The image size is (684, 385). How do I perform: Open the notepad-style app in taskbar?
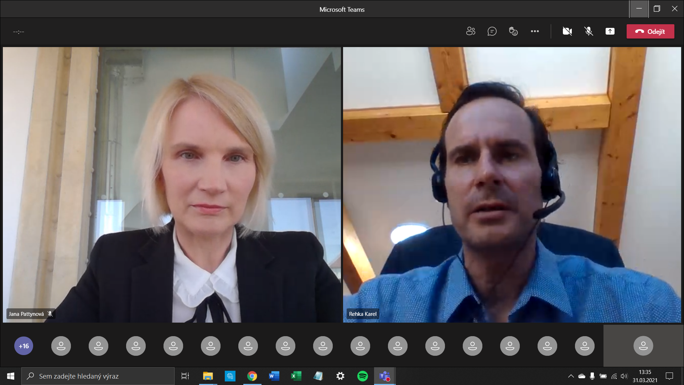pos(318,376)
